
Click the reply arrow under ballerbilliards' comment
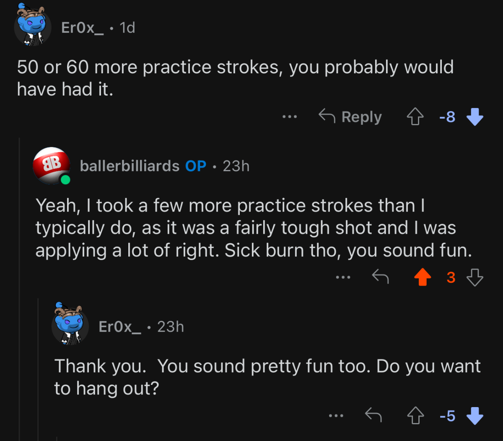click(381, 277)
